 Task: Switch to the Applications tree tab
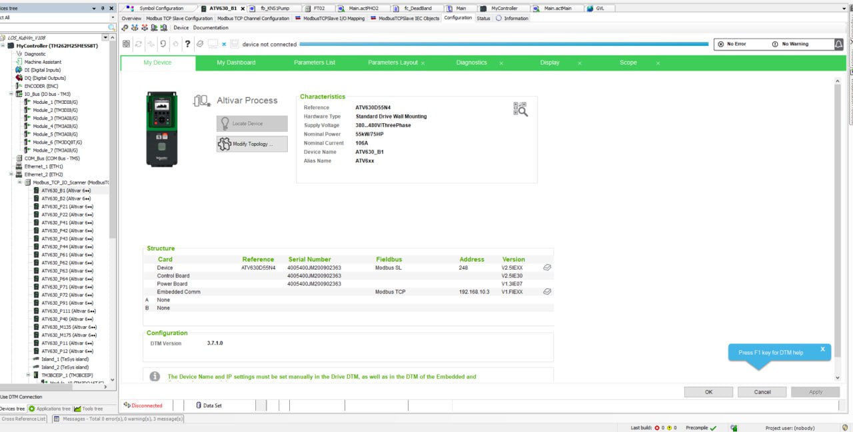click(50, 409)
